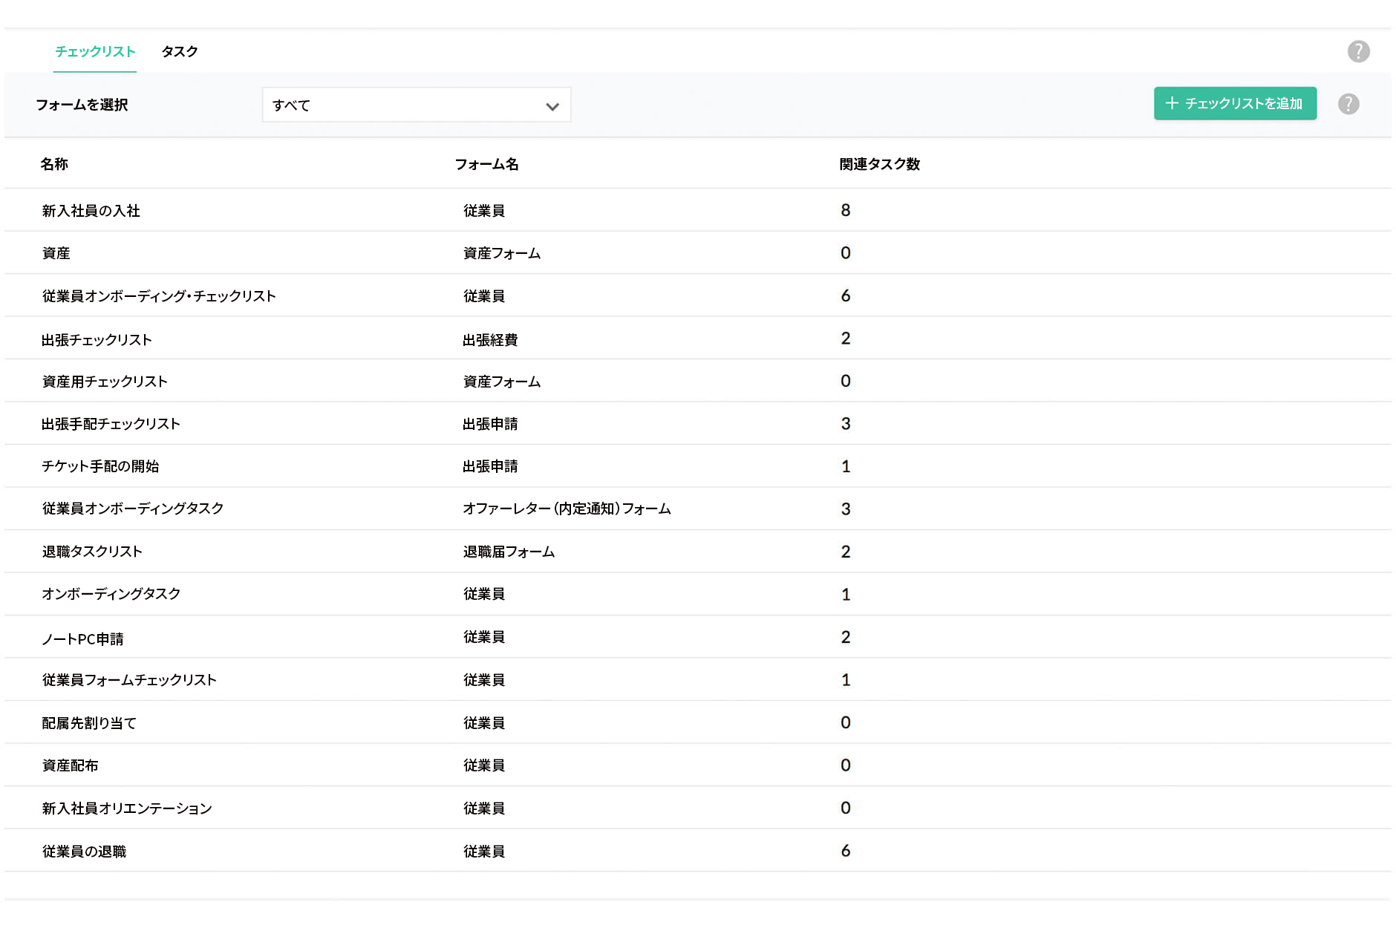The height and width of the screenshot is (928, 1396).
Task: Select the チケット手配の開始 entry
Action: (x=102, y=466)
